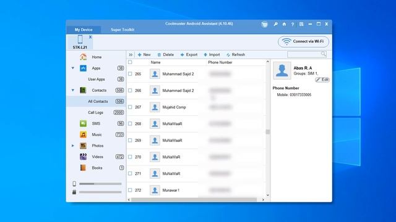Image resolution: width=396 pixels, height=222 pixels.
Task: Click the New contact button
Action: pyautogui.click(x=144, y=55)
